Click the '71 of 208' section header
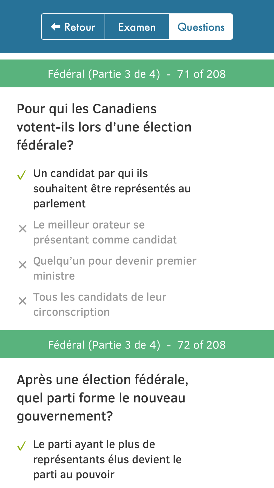 (x=137, y=74)
